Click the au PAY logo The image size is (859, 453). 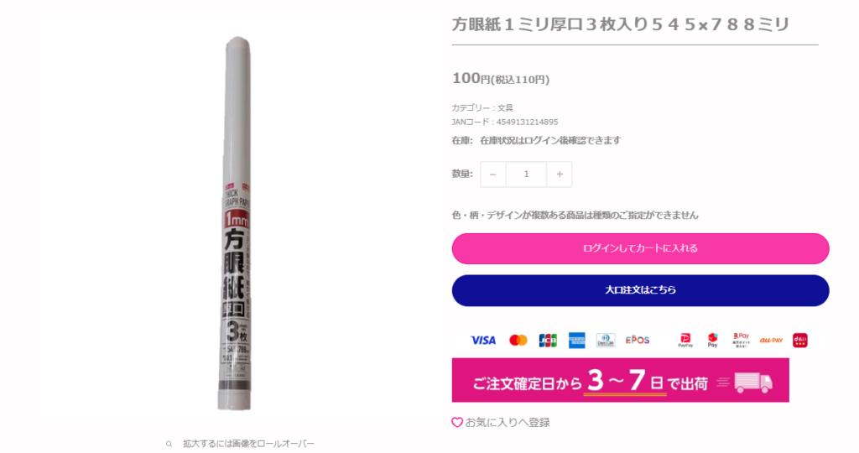click(771, 340)
